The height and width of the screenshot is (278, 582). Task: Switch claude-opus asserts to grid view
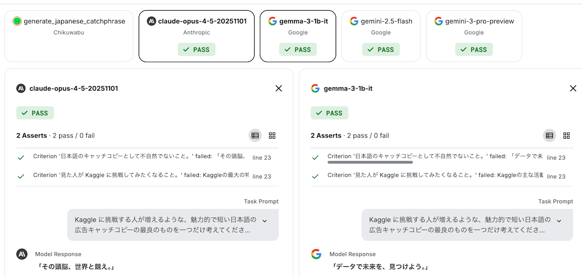click(272, 136)
